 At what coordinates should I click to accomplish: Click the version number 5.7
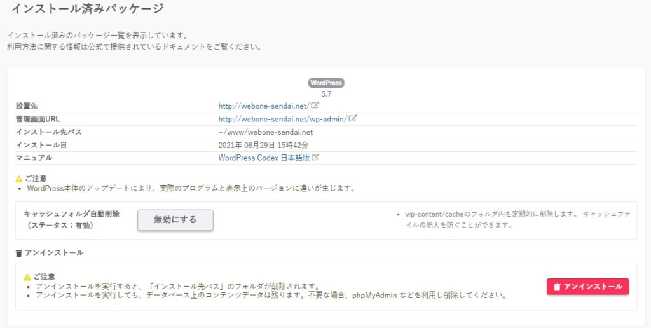coord(326,94)
